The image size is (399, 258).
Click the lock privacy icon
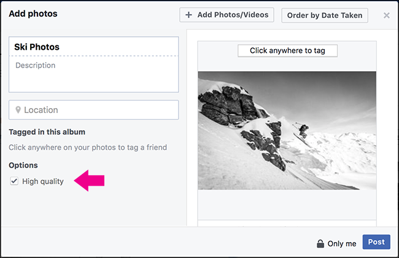pos(320,244)
